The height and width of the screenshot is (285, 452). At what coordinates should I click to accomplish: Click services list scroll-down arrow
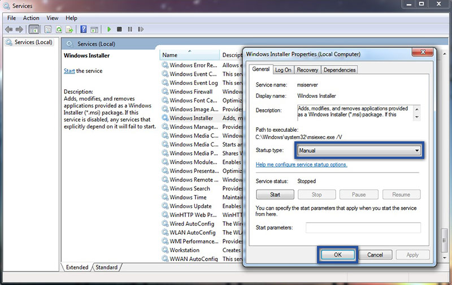click(444, 258)
